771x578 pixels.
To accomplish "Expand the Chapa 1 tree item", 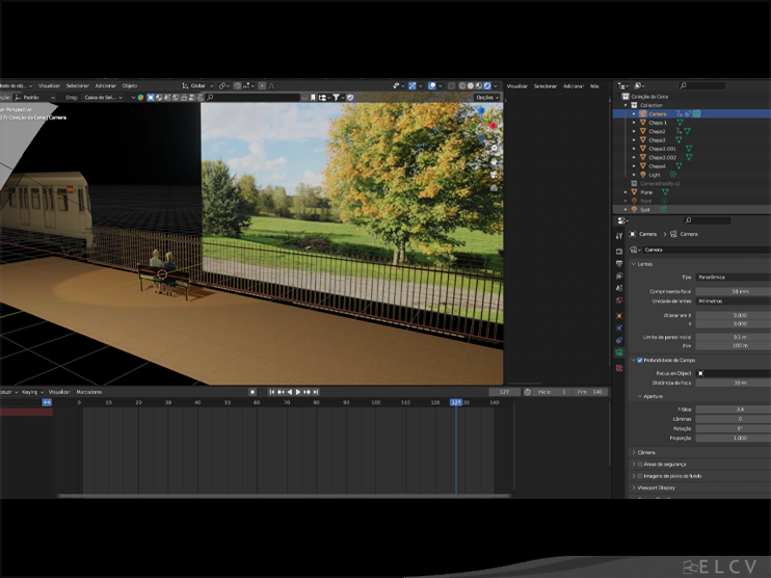I will click(634, 122).
